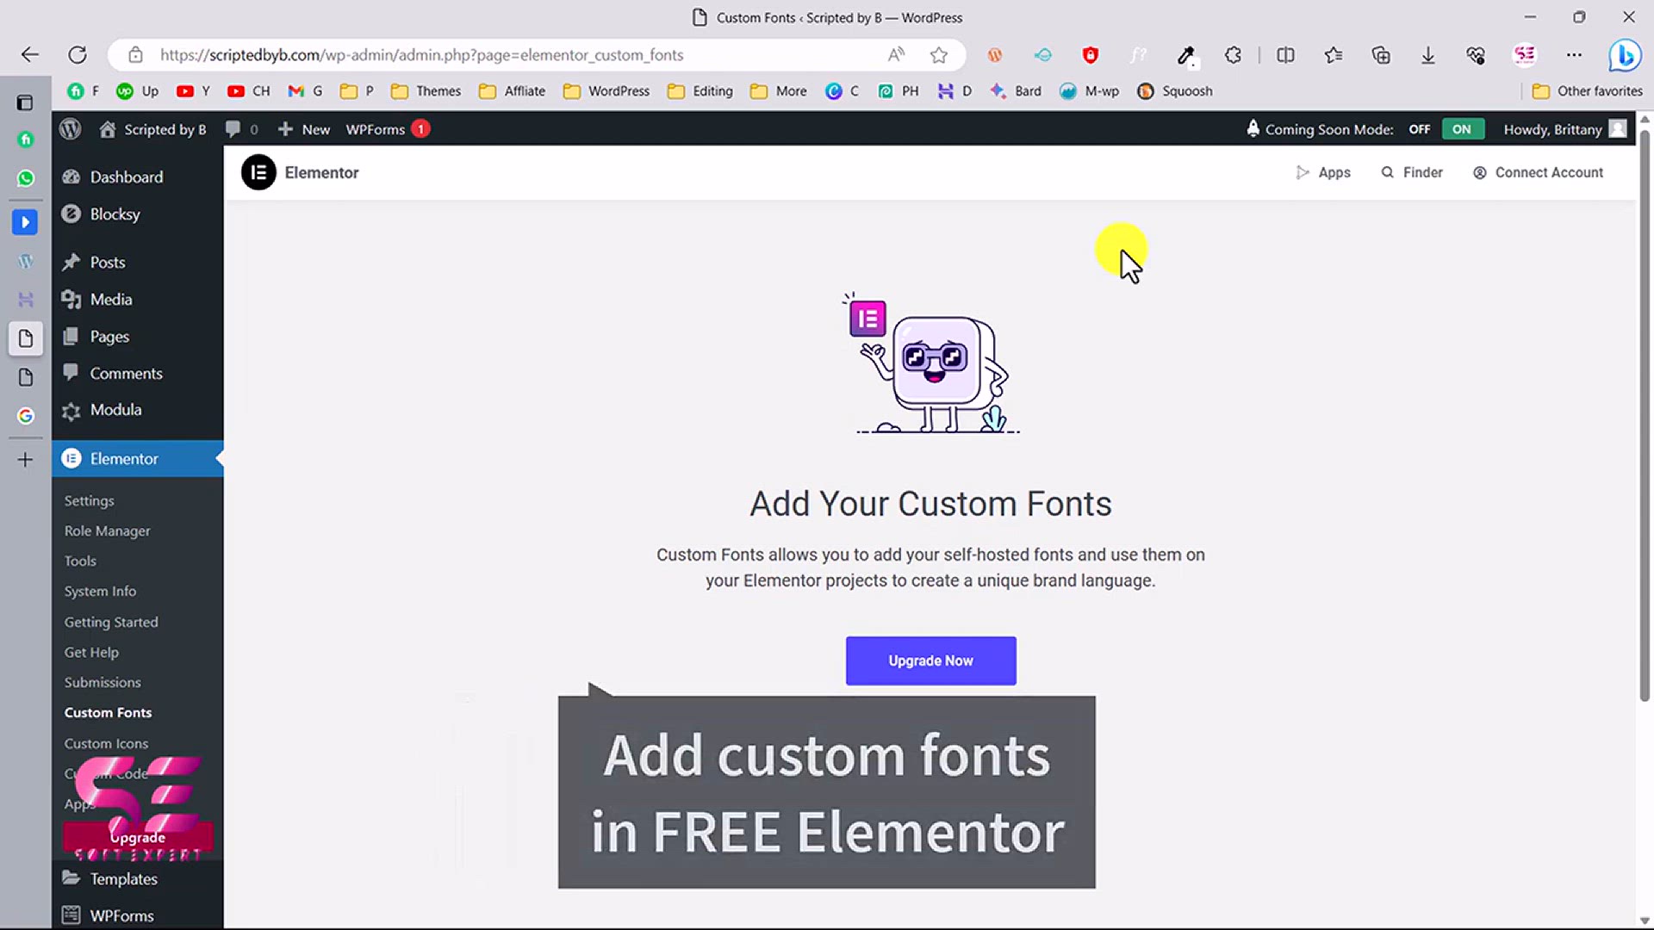This screenshot has width=1654, height=930.
Task: Click the Upgrade Now button
Action: [930, 660]
